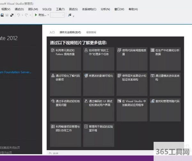Click the Redo arrow icon

tap(26, 15)
